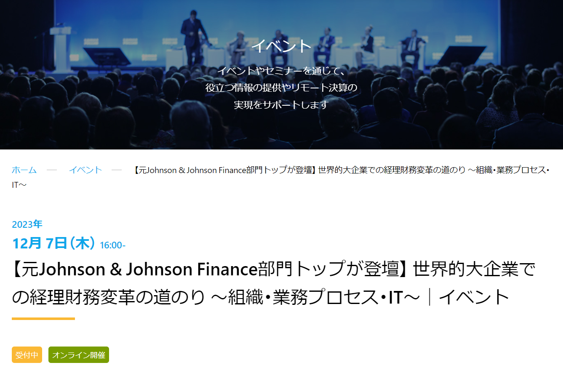Click the dark stage monitor on the left

pyautogui.click(x=106, y=56)
